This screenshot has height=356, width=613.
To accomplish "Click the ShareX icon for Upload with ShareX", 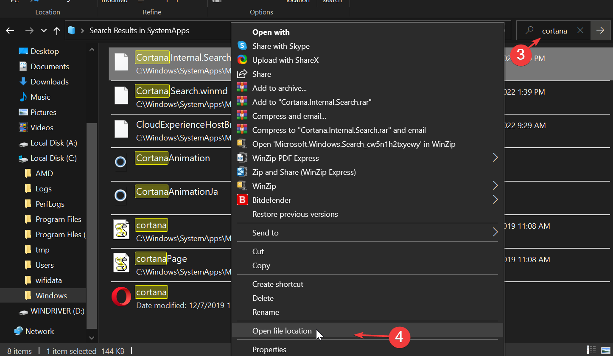I will click(x=242, y=60).
